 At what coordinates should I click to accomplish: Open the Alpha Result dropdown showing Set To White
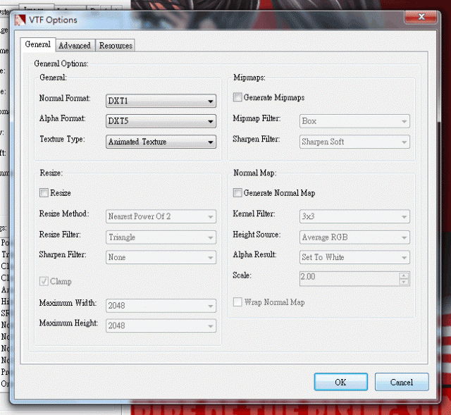(x=354, y=257)
